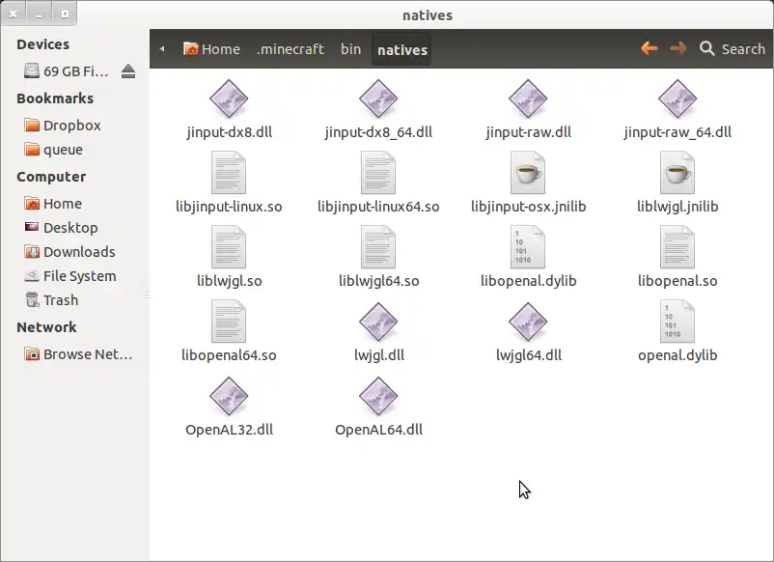Select the jinput-dx8.dll file icon
Image resolution: width=774 pixels, height=562 pixels.
[x=229, y=99]
